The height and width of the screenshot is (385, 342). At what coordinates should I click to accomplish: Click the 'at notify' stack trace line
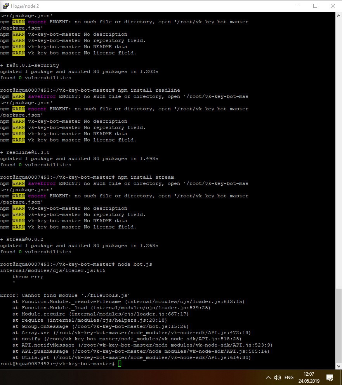tap(127, 339)
